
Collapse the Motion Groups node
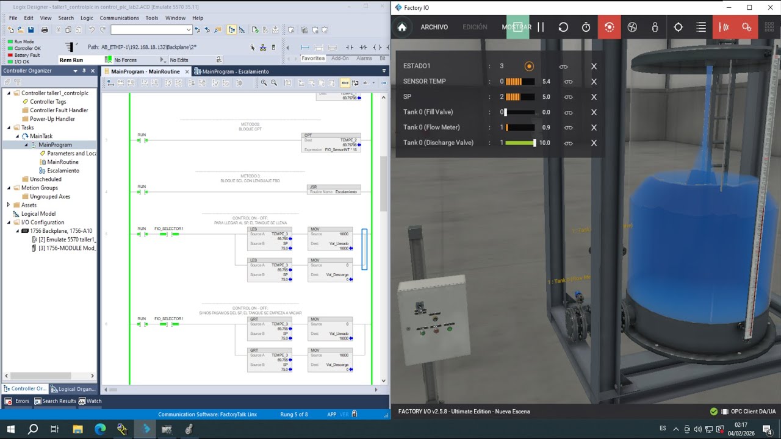point(9,188)
